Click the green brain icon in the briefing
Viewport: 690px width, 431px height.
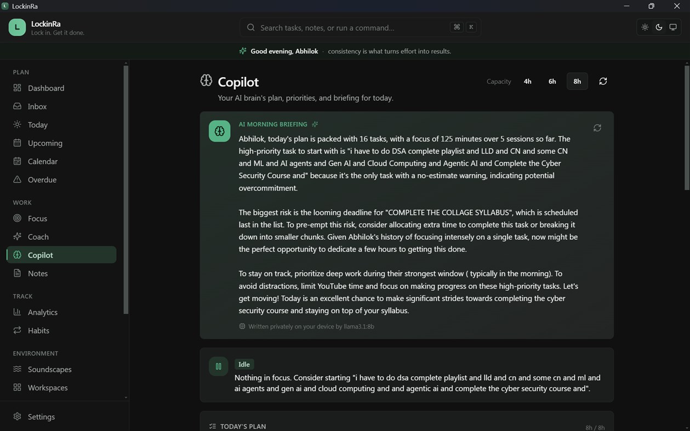(219, 131)
